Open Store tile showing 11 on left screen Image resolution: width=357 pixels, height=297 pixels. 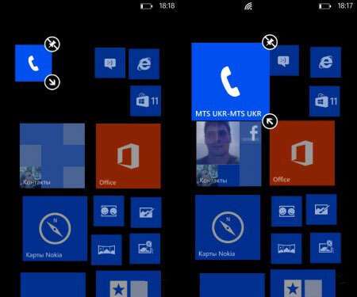pyautogui.click(x=145, y=101)
